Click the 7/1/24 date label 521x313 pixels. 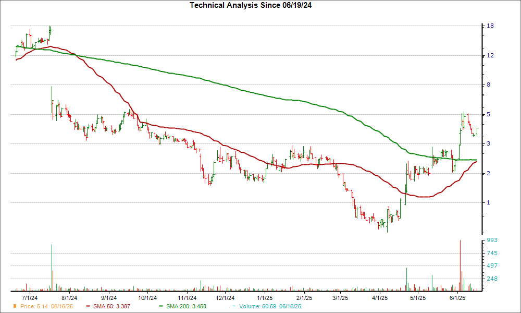coord(30,298)
